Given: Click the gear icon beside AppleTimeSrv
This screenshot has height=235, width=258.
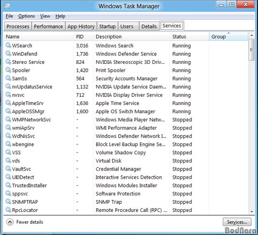Looking at the screenshot, I should click(x=8, y=103).
